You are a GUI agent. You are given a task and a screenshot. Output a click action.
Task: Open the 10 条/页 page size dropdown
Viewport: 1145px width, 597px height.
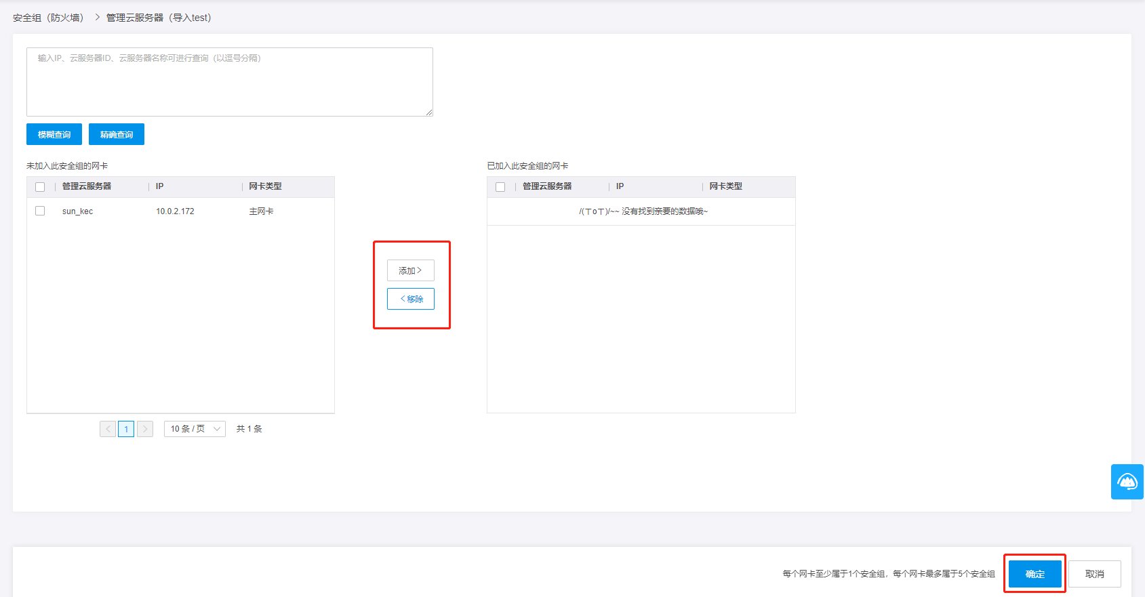click(195, 429)
